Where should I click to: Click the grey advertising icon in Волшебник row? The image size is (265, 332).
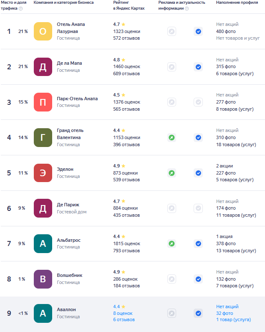(172, 279)
